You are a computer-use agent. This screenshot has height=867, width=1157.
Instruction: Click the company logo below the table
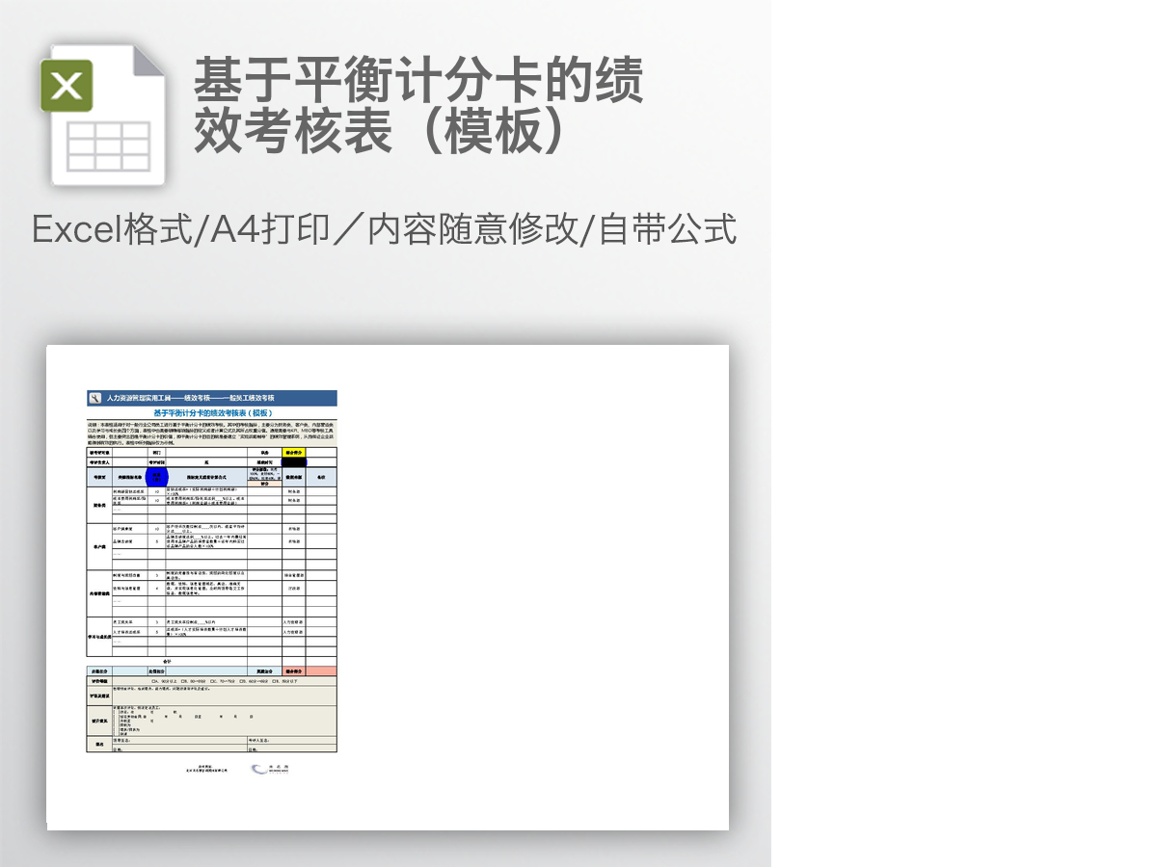(270, 769)
